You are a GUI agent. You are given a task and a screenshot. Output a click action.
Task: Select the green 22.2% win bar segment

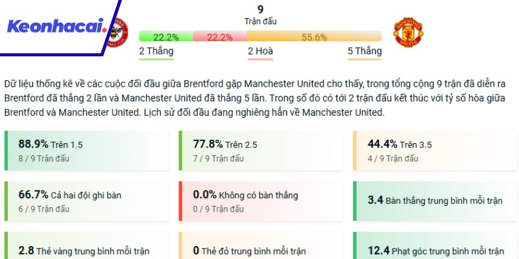166,37
